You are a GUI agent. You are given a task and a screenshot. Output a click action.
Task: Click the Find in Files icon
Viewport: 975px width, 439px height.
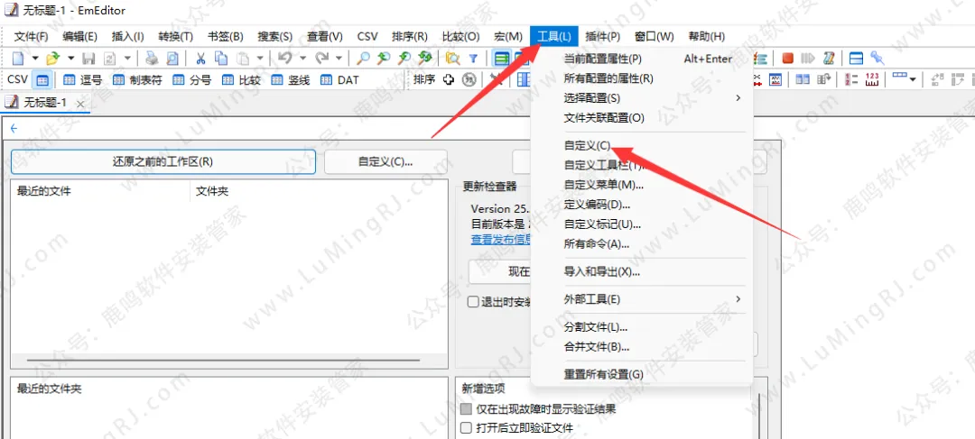point(452,59)
